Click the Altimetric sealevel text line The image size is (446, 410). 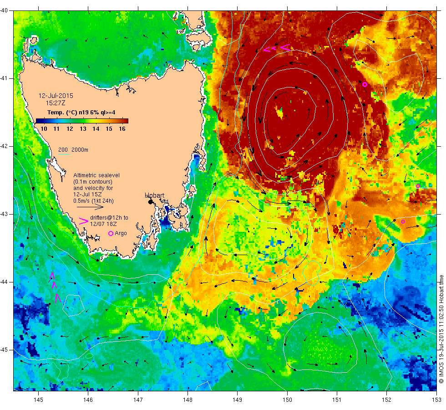tap(96, 175)
